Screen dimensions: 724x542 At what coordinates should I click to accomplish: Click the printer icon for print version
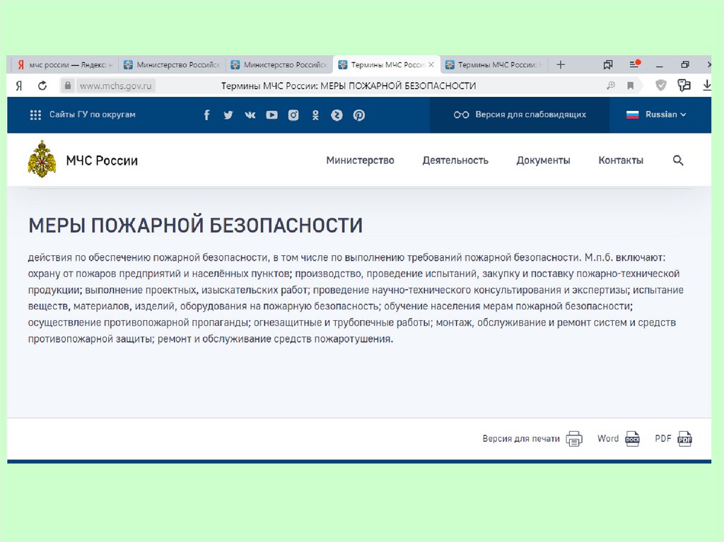574,439
